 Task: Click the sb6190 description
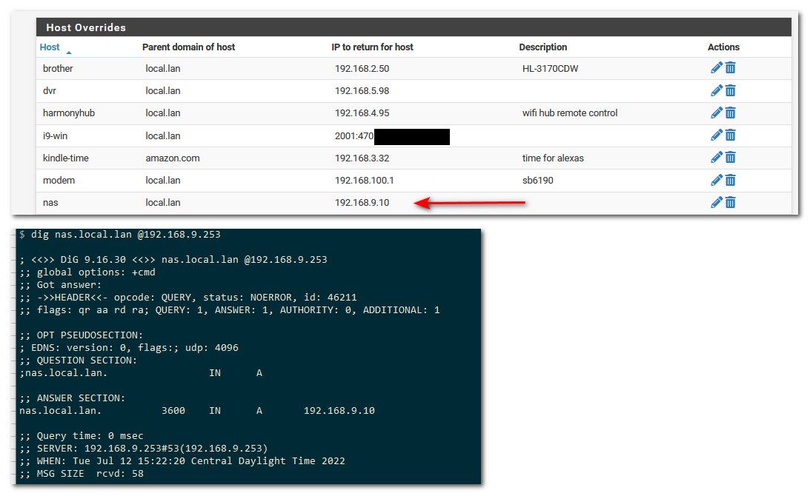538,180
